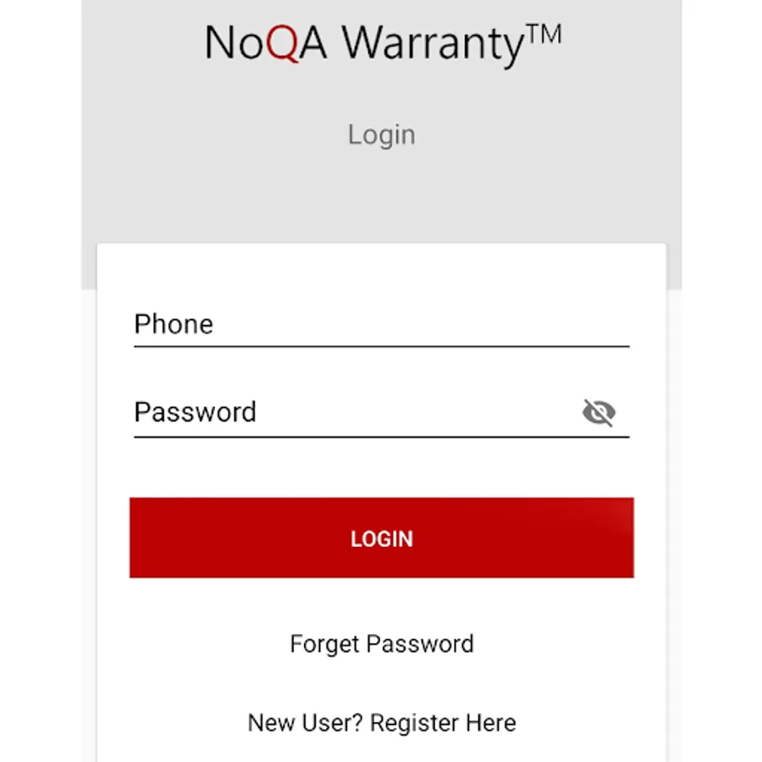Click the red Q in the NoQA logo
Screen dimensions: 762x762
[282, 44]
